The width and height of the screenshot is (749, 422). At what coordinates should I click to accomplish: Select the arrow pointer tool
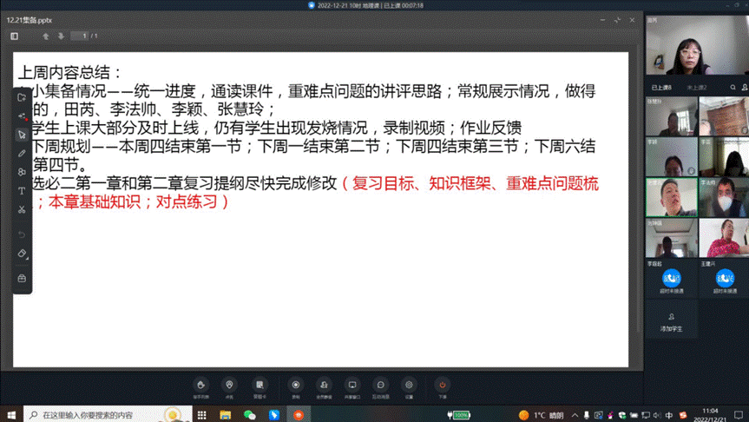(x=22, y=135)
